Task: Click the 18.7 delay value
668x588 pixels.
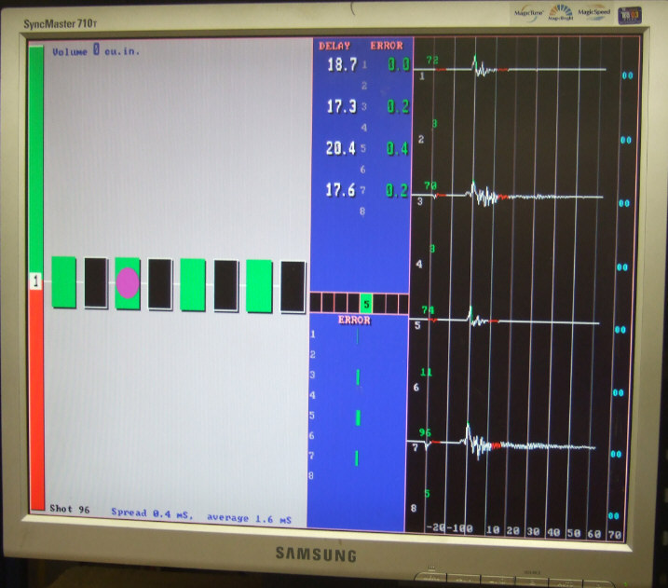Action: click(x=341, y=65)
